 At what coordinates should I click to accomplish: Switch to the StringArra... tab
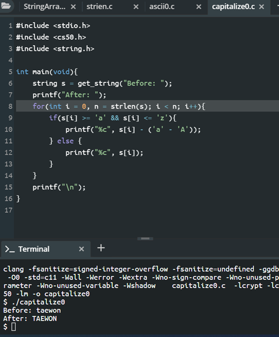tap(44, 7)
